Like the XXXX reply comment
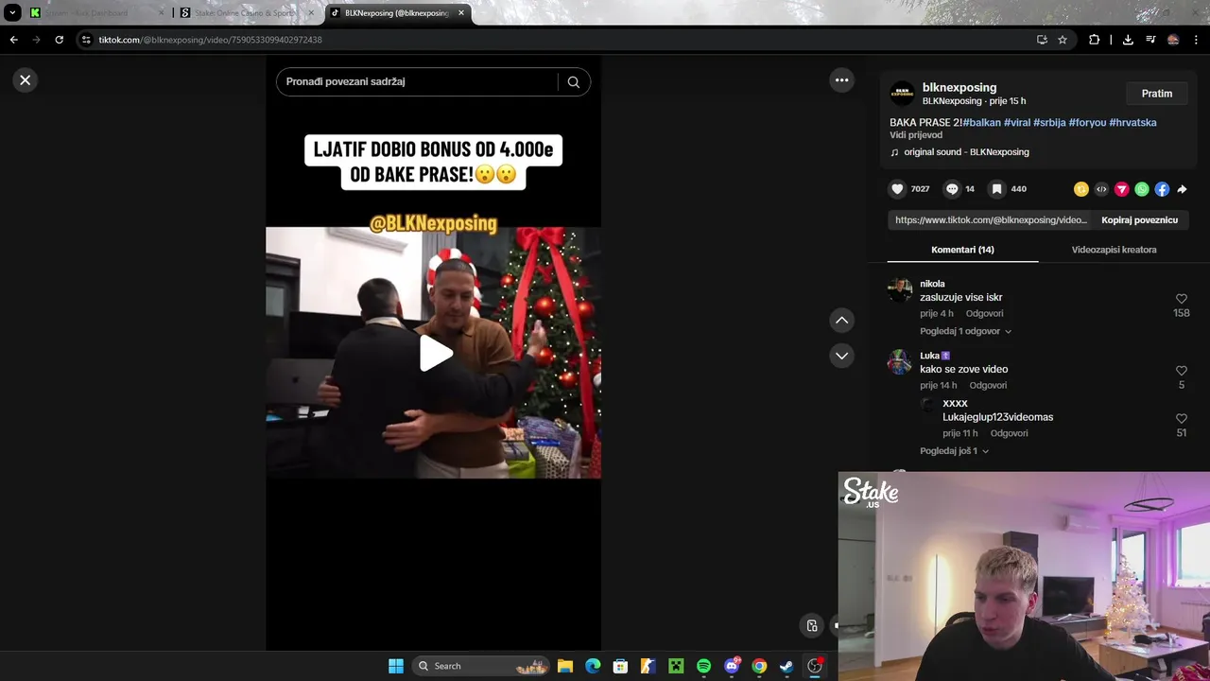This screenshot has width=1210, height=681. (1182, 418)
